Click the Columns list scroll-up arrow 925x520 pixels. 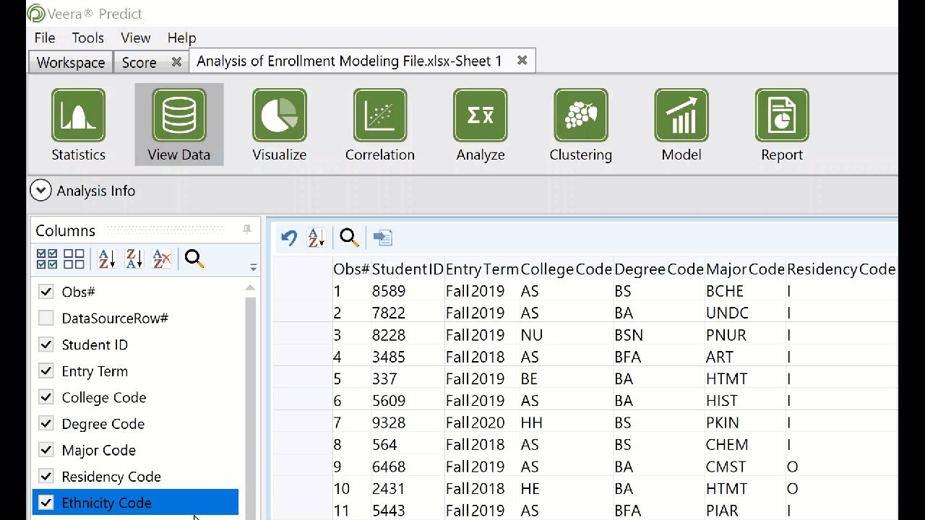[x=250, y=287]
